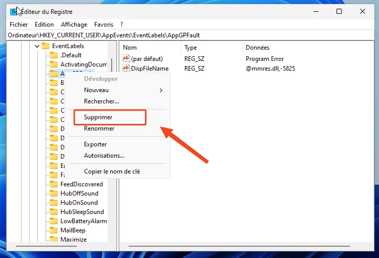Close the Registry Editor window
The height and width of the screenshot is (258, 379).
[362, 11]
